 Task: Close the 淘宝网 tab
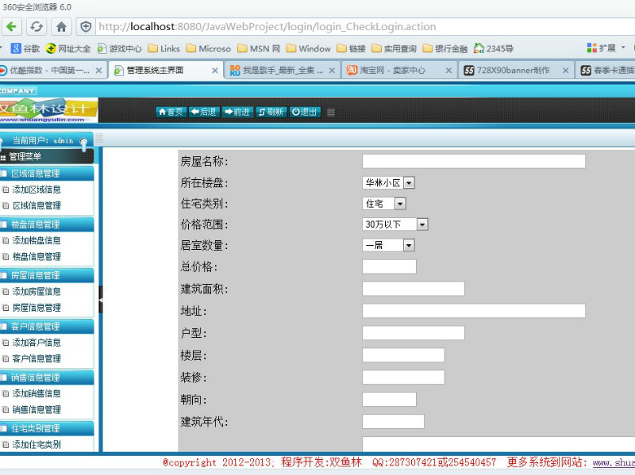point(448,71)
